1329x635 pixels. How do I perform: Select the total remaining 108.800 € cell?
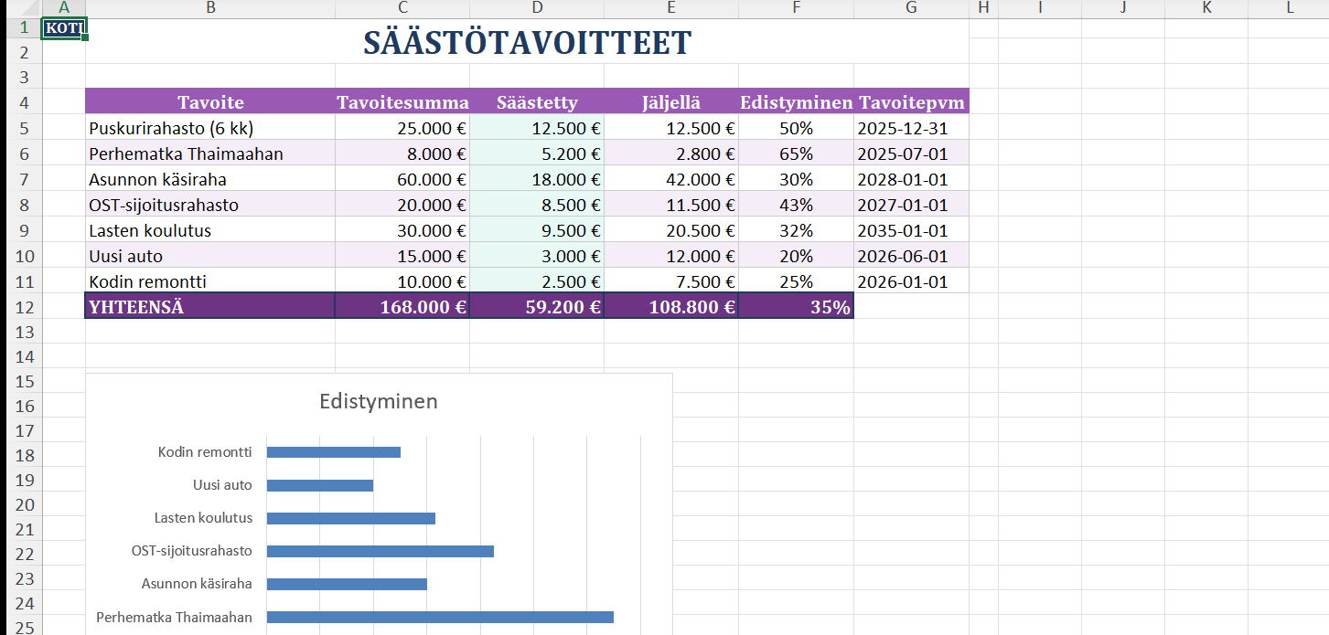671,307
